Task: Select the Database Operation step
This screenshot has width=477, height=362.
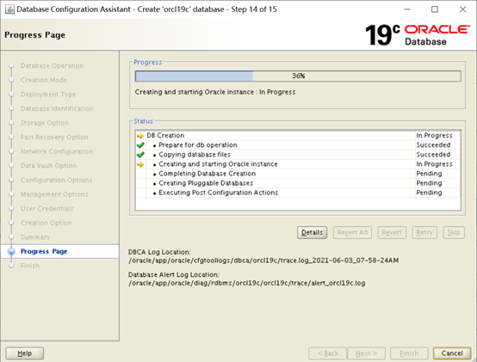Action: [x=52, y=66]
